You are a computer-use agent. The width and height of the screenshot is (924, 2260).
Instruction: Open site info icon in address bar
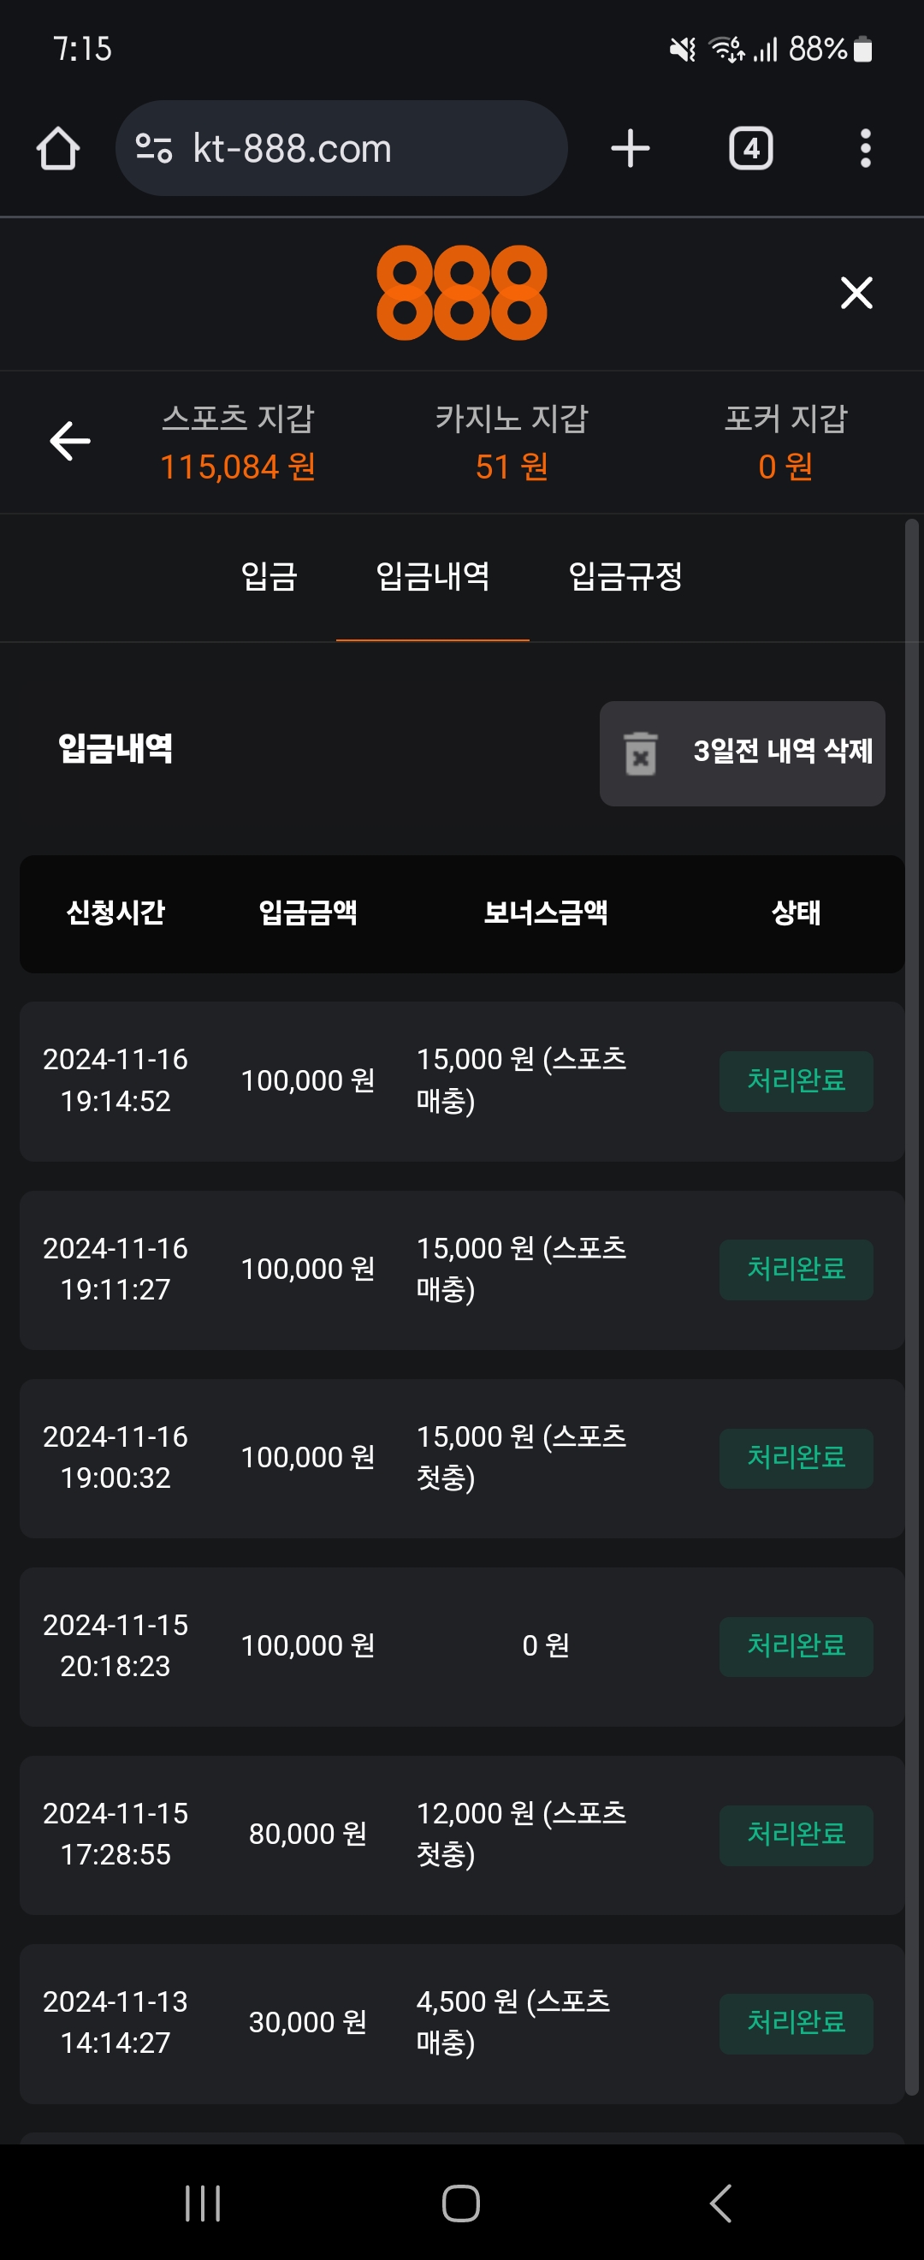tap(154, 148)
